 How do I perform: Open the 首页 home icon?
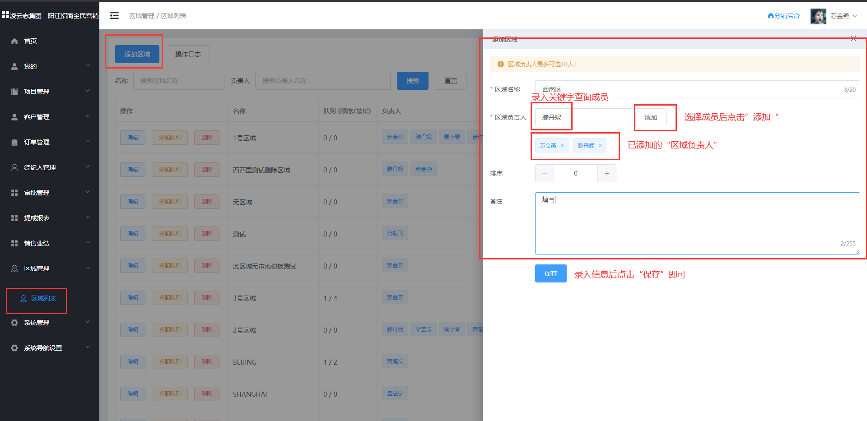[14, 41]
